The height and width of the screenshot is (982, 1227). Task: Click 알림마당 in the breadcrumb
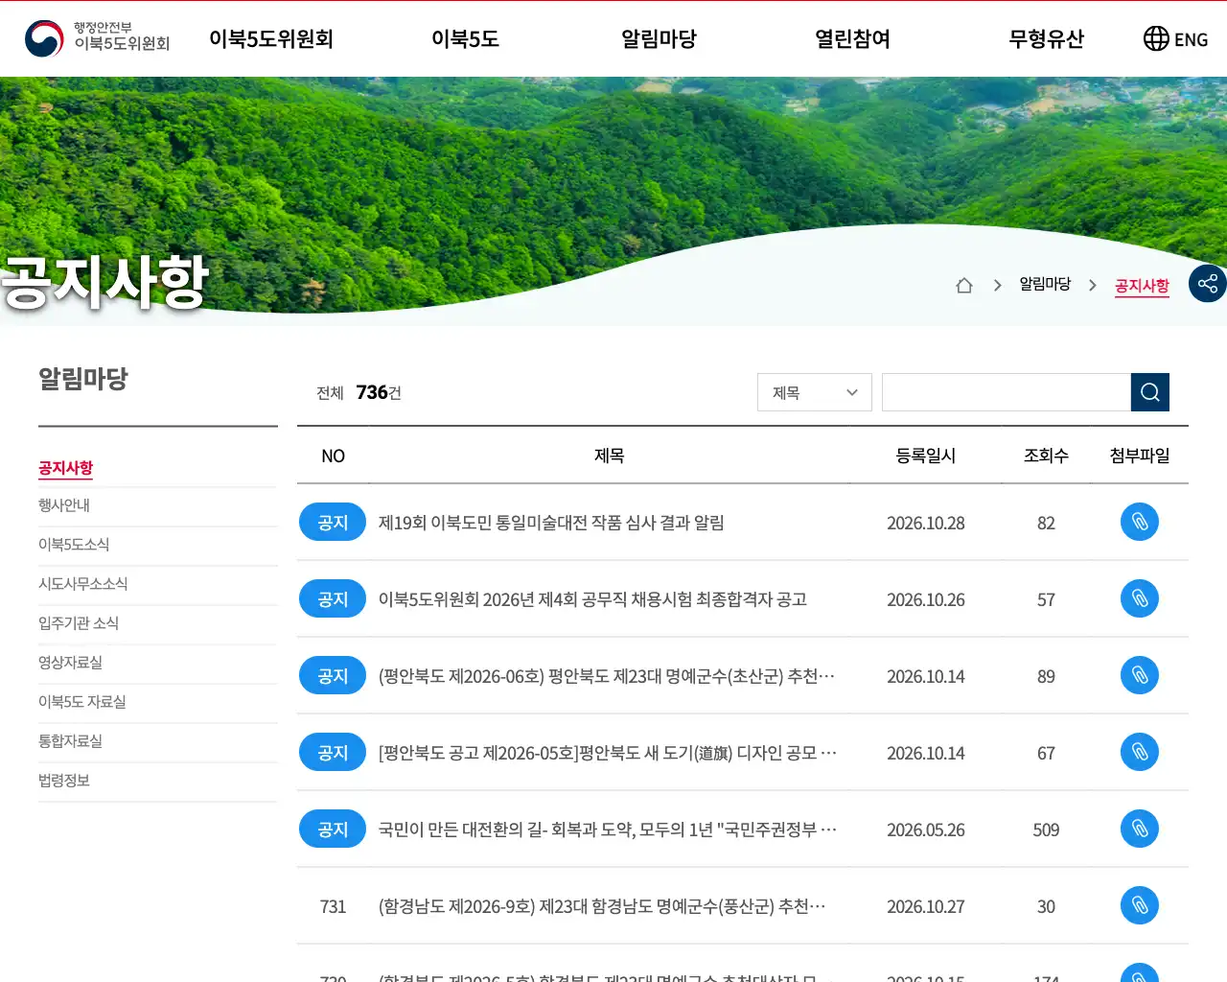pos(1045,284)
